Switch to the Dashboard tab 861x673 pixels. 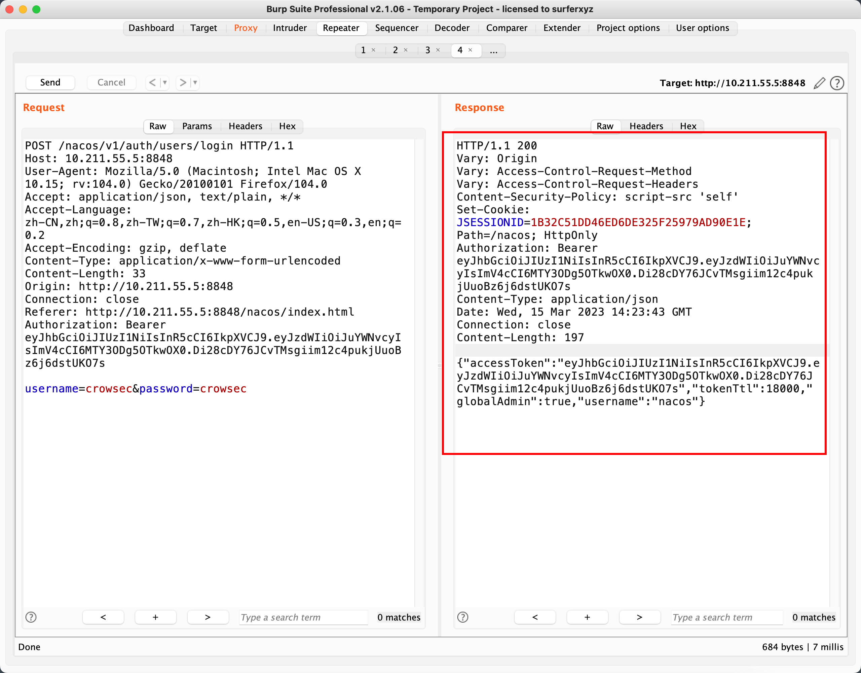point(151,28)
